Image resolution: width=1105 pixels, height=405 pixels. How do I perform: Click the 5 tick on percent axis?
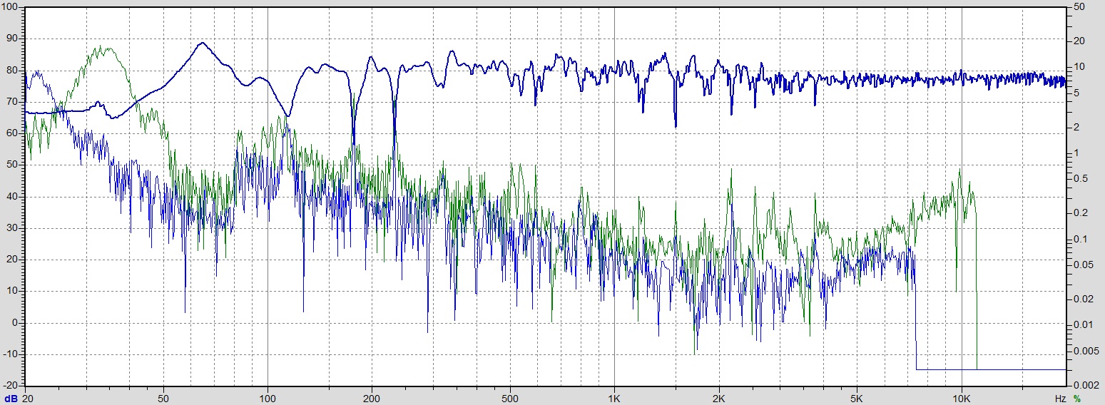pos(1075,93)
